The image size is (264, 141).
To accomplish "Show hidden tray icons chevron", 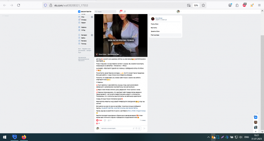I will click(x=208, y=137).
